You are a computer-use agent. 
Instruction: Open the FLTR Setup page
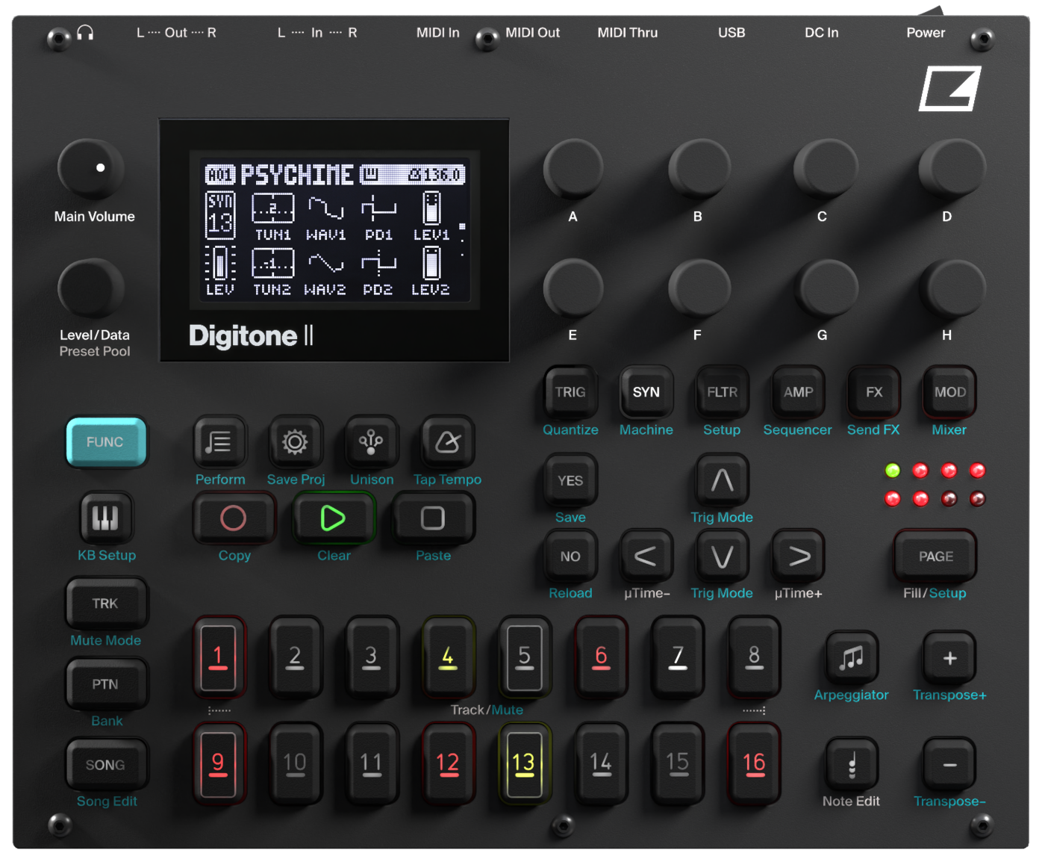(721, 392)
